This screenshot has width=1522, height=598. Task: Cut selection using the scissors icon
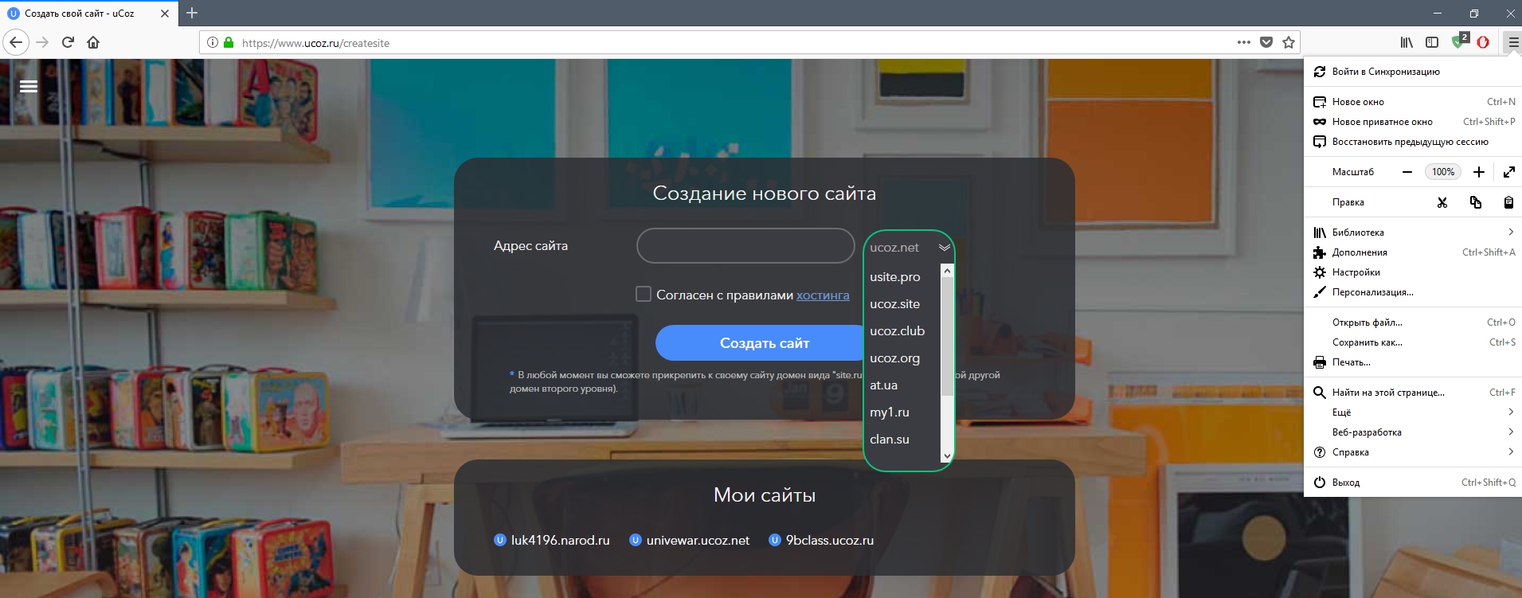(1442, 202)
